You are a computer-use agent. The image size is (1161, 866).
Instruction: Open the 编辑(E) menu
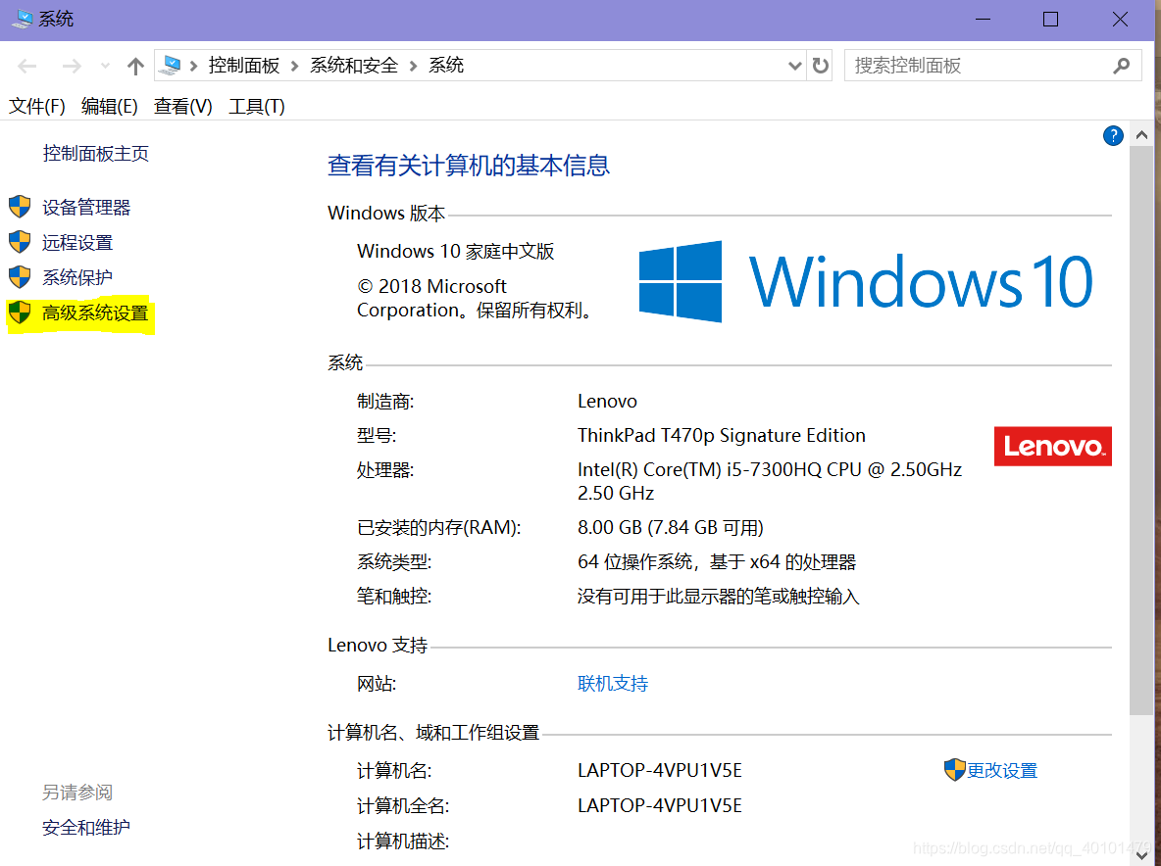pyautogui.click(x=110, y=107)
